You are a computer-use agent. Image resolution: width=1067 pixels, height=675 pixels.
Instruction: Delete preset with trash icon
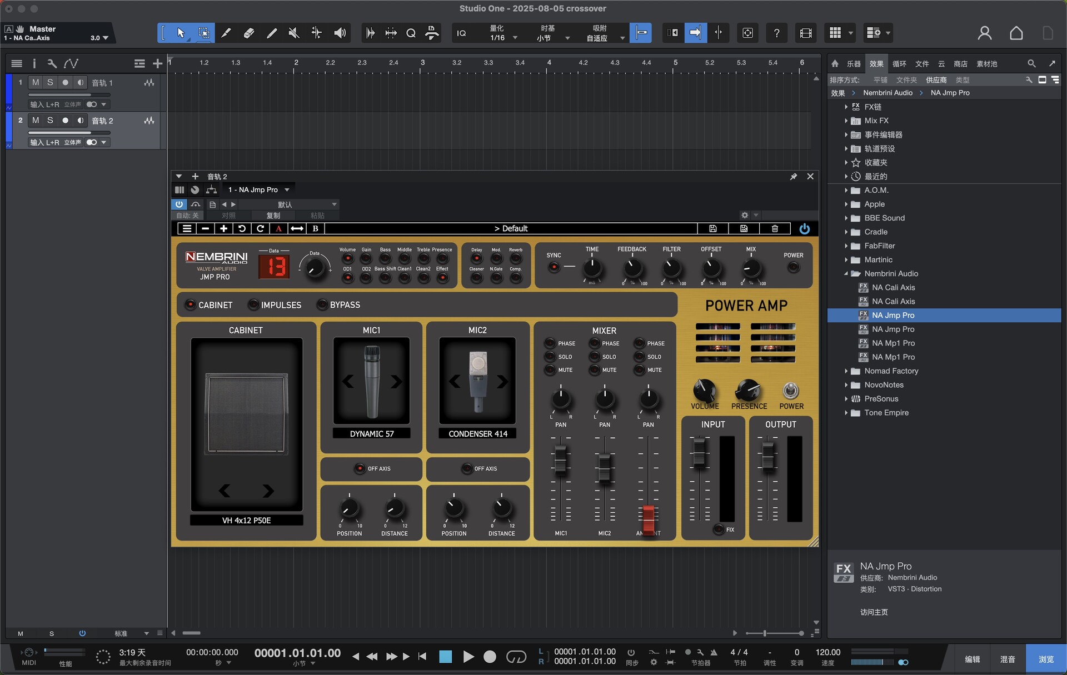775,228
